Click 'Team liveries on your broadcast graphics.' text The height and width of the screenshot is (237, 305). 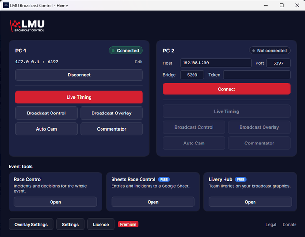[x=250, y=186]
